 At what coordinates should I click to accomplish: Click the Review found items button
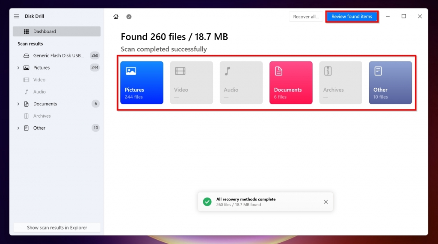coord(352,17)
